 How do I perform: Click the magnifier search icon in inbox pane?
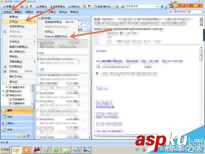coord(82,24)
